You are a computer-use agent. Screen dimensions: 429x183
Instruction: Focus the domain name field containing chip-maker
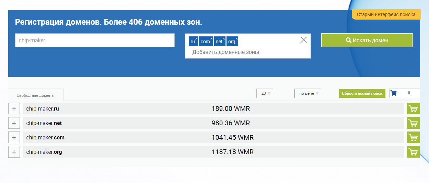(95, 40)
